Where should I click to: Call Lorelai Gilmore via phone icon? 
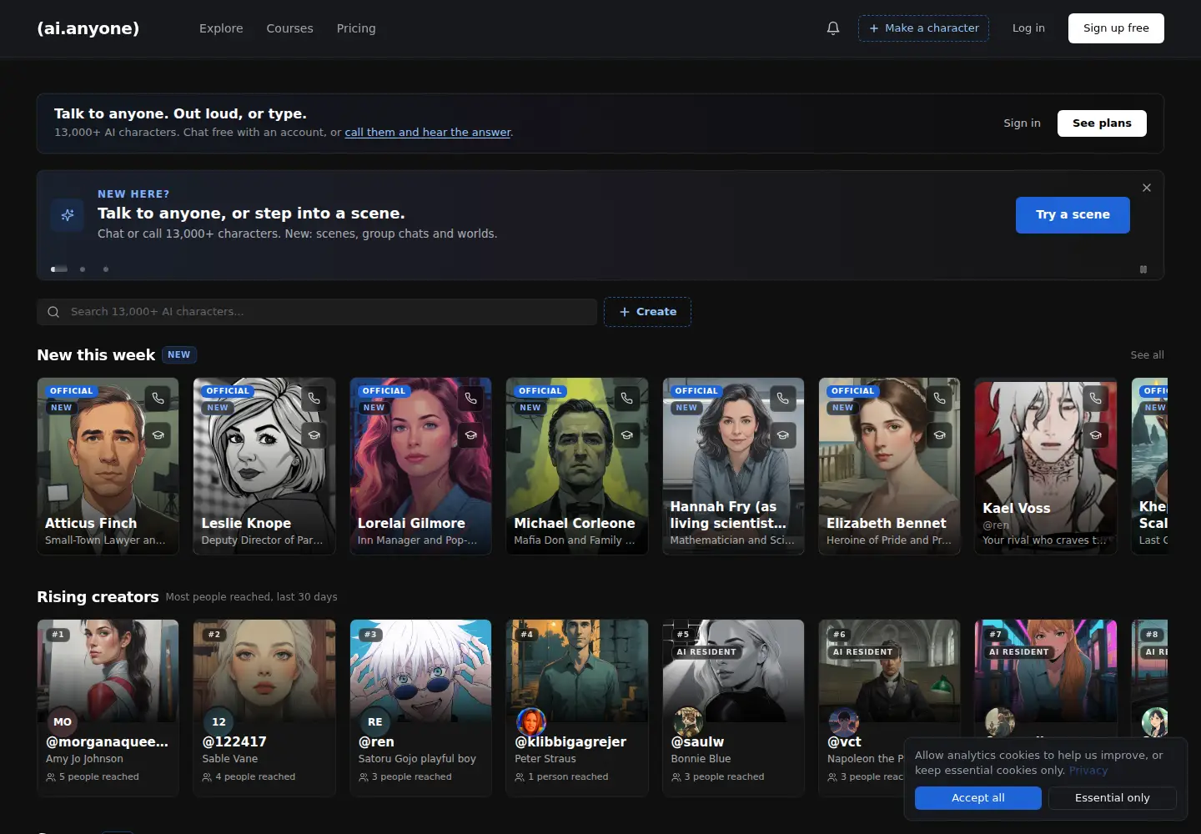coord(470,399)
